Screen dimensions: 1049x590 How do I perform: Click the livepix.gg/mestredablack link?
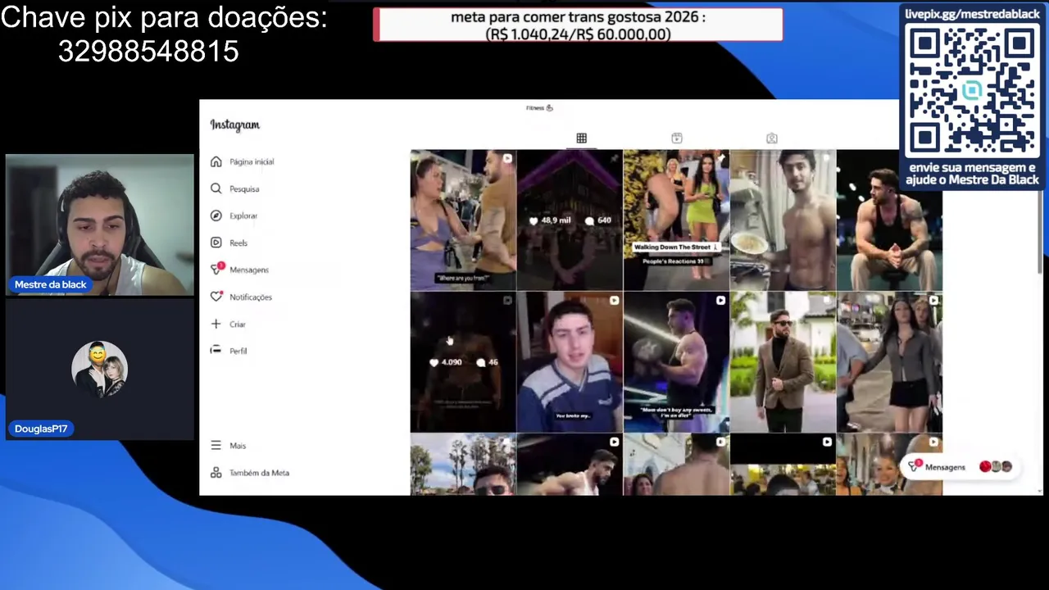pos(972,14)
